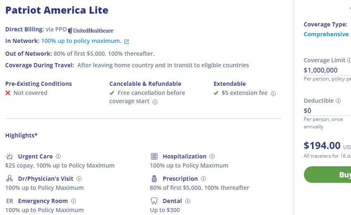Show Prescription info tooltip icon
This screenshot has height=215, width=351.
point(203,179)
